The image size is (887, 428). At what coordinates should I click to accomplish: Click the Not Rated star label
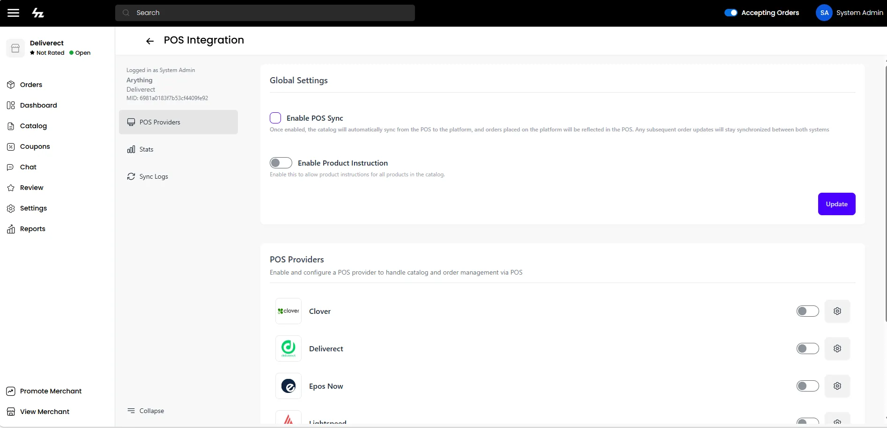[47, 53]
